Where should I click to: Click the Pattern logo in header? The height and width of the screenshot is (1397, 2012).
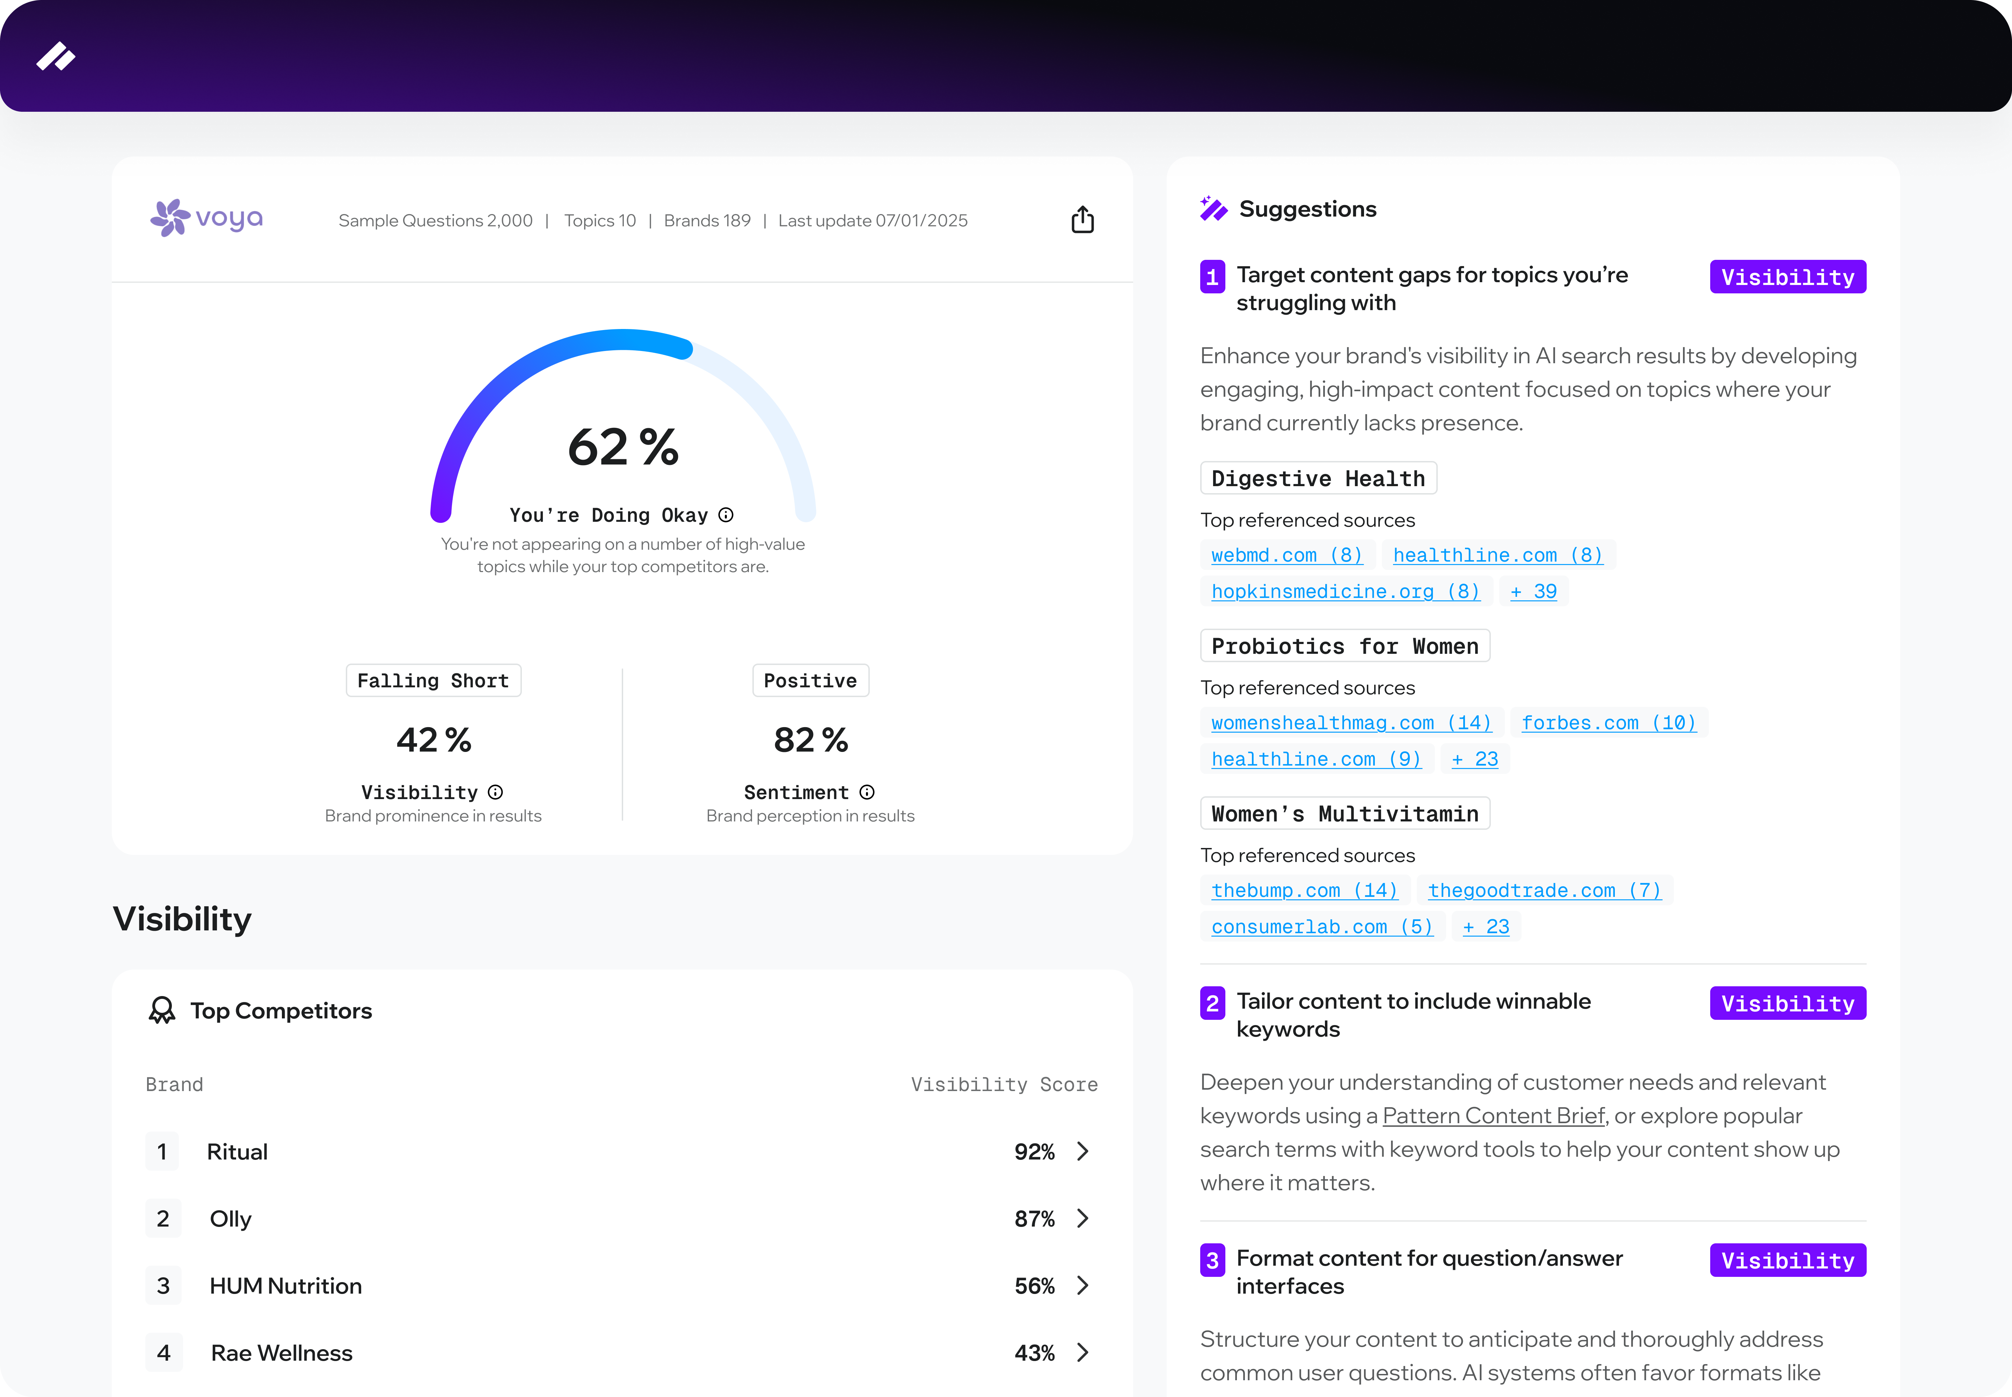(56, 57)
